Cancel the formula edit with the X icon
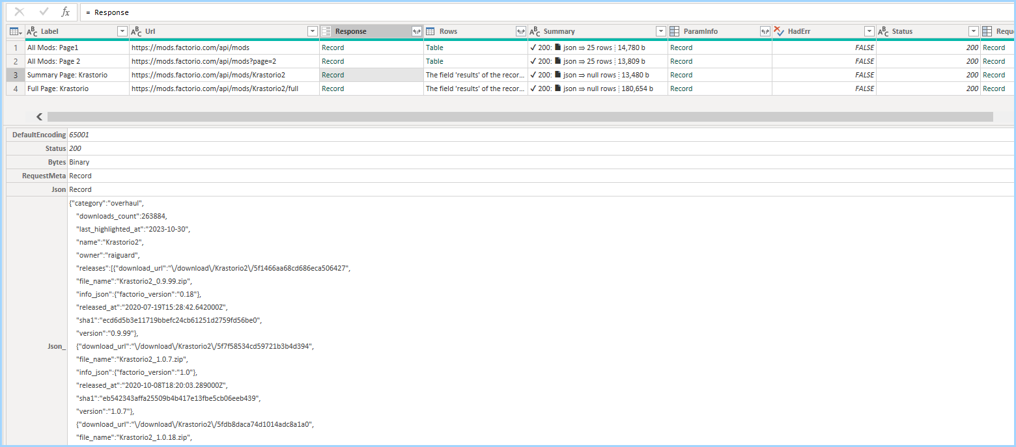 click(x=20, y=12)
